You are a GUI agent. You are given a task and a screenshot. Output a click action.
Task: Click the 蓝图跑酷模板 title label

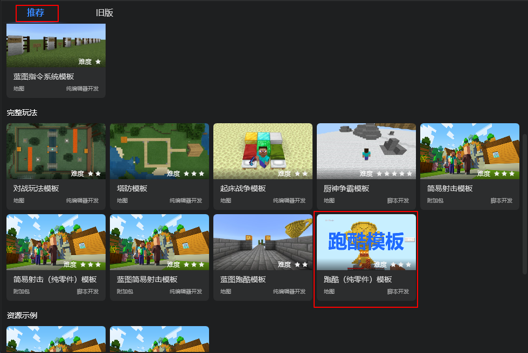243,279
